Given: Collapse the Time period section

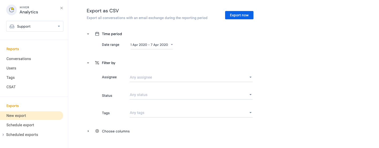Looking at the screenshot, I should click(x=88, y=34).
